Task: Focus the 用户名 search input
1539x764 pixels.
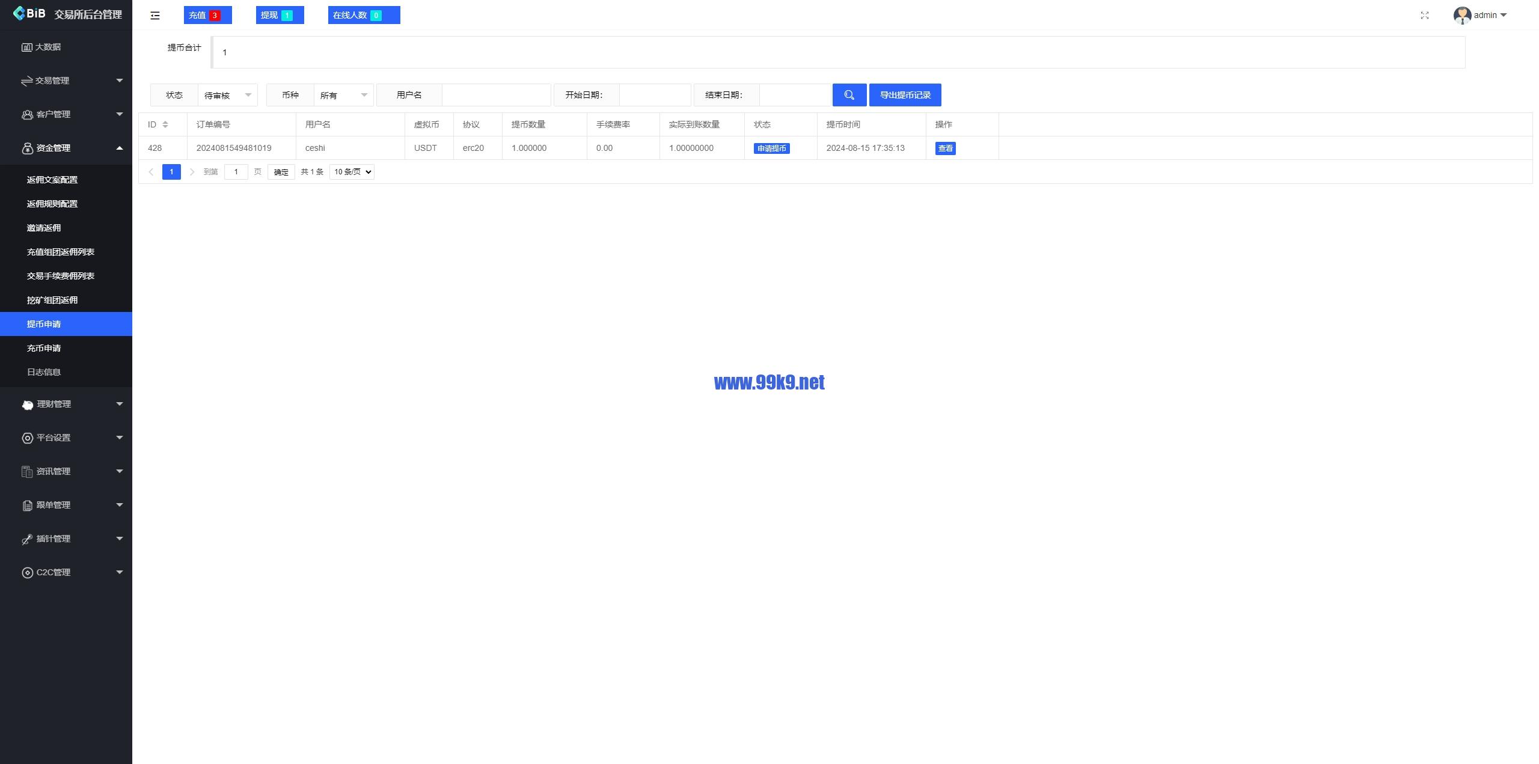Action: click(496, 95)
